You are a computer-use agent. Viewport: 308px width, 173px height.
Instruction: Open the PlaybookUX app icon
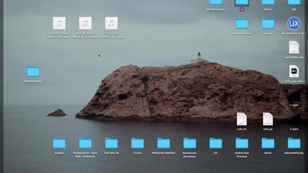tap(294, 24)
